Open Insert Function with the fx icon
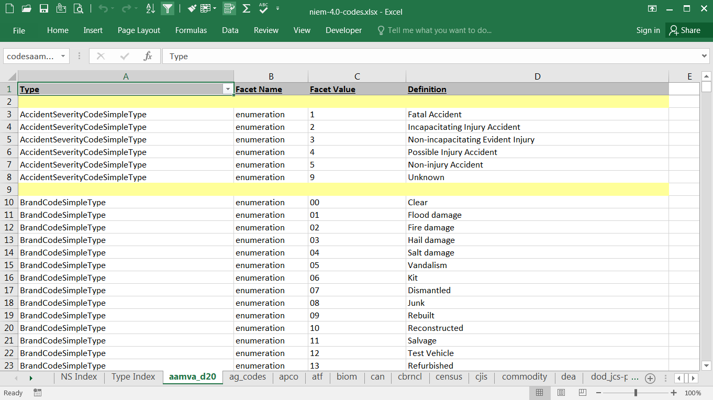This screenshot has height=400, width=713. pos(148,57)
